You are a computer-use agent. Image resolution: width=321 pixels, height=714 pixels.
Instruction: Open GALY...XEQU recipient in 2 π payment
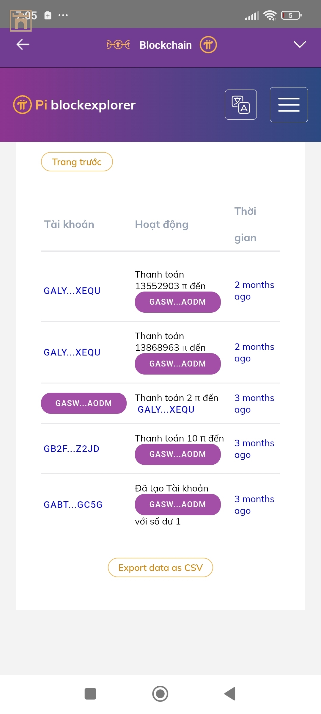pyautogui.click(x=166, y=409)
